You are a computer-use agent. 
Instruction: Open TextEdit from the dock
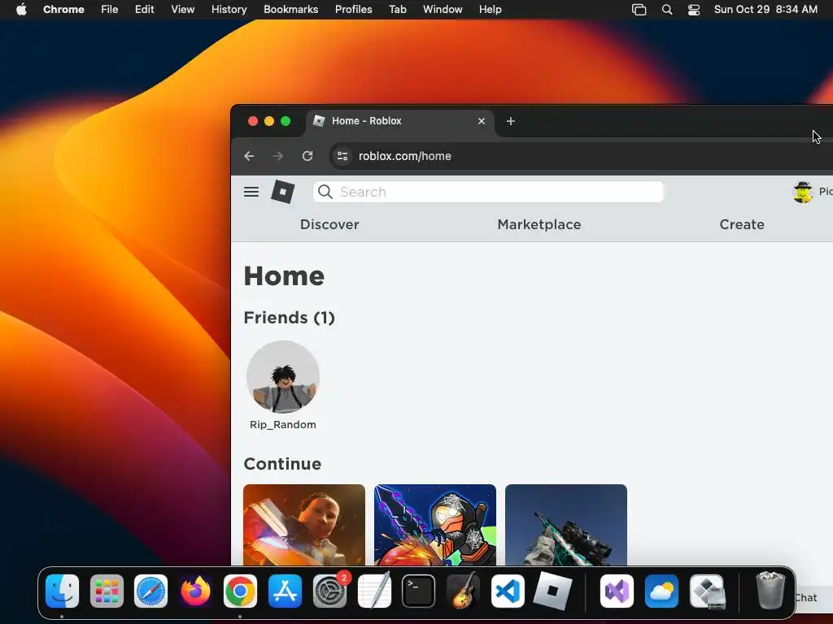tap(374, 591)
